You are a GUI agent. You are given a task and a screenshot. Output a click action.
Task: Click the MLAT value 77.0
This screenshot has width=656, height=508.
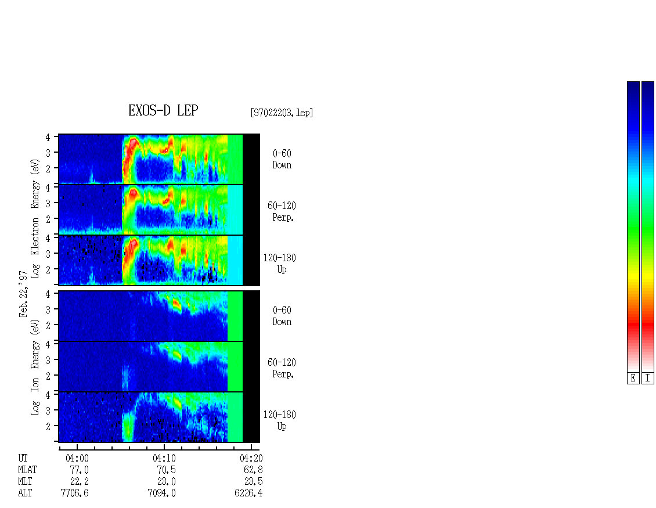click(79, 470)
